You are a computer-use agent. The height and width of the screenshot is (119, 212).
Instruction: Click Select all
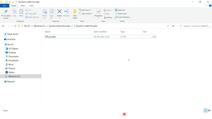tap(120, 10)
